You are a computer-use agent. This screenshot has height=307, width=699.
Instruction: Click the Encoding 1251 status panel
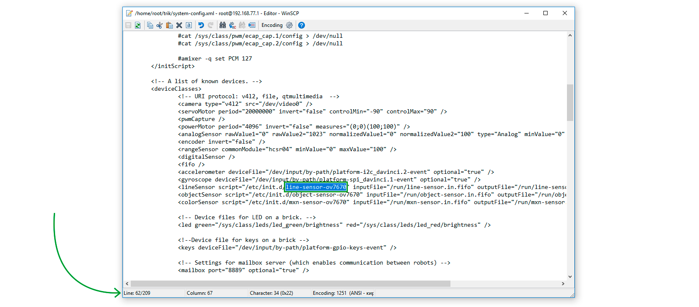[343, 293]
